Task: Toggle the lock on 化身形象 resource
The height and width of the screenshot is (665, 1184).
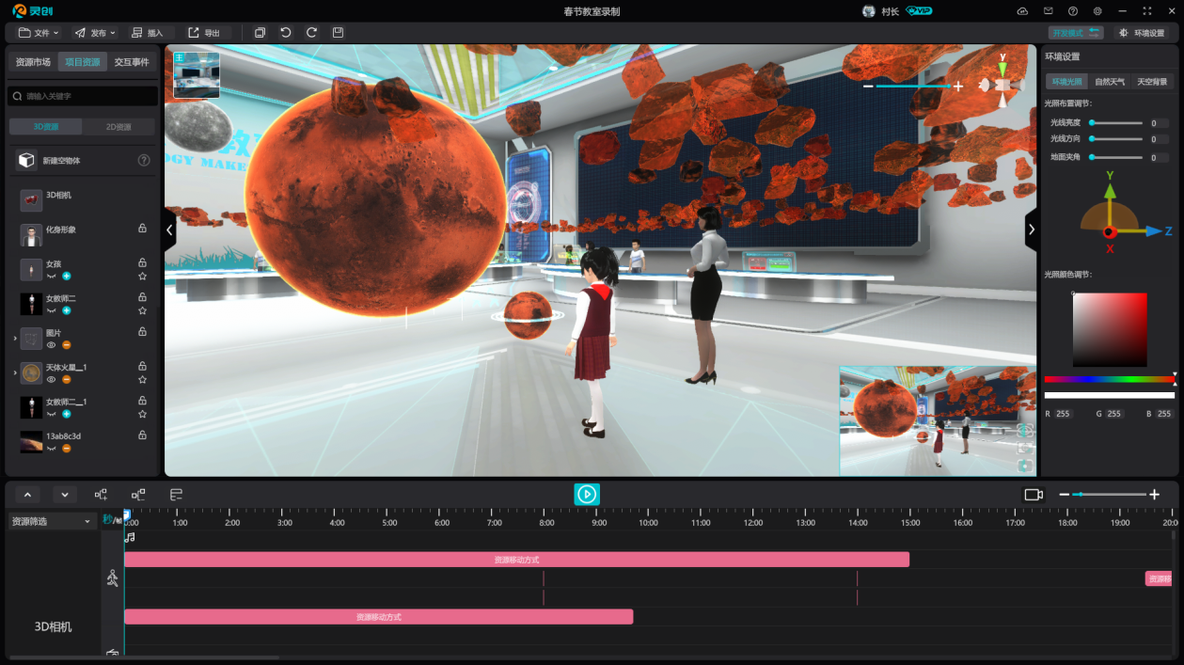Action: (x=142, y=229)
